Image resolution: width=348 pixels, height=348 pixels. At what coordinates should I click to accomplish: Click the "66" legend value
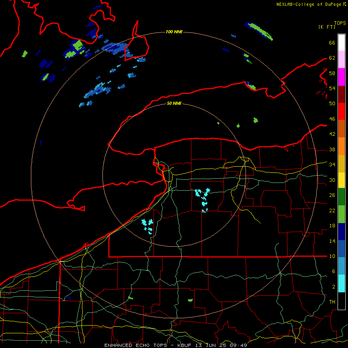click(x=332, y=43)
